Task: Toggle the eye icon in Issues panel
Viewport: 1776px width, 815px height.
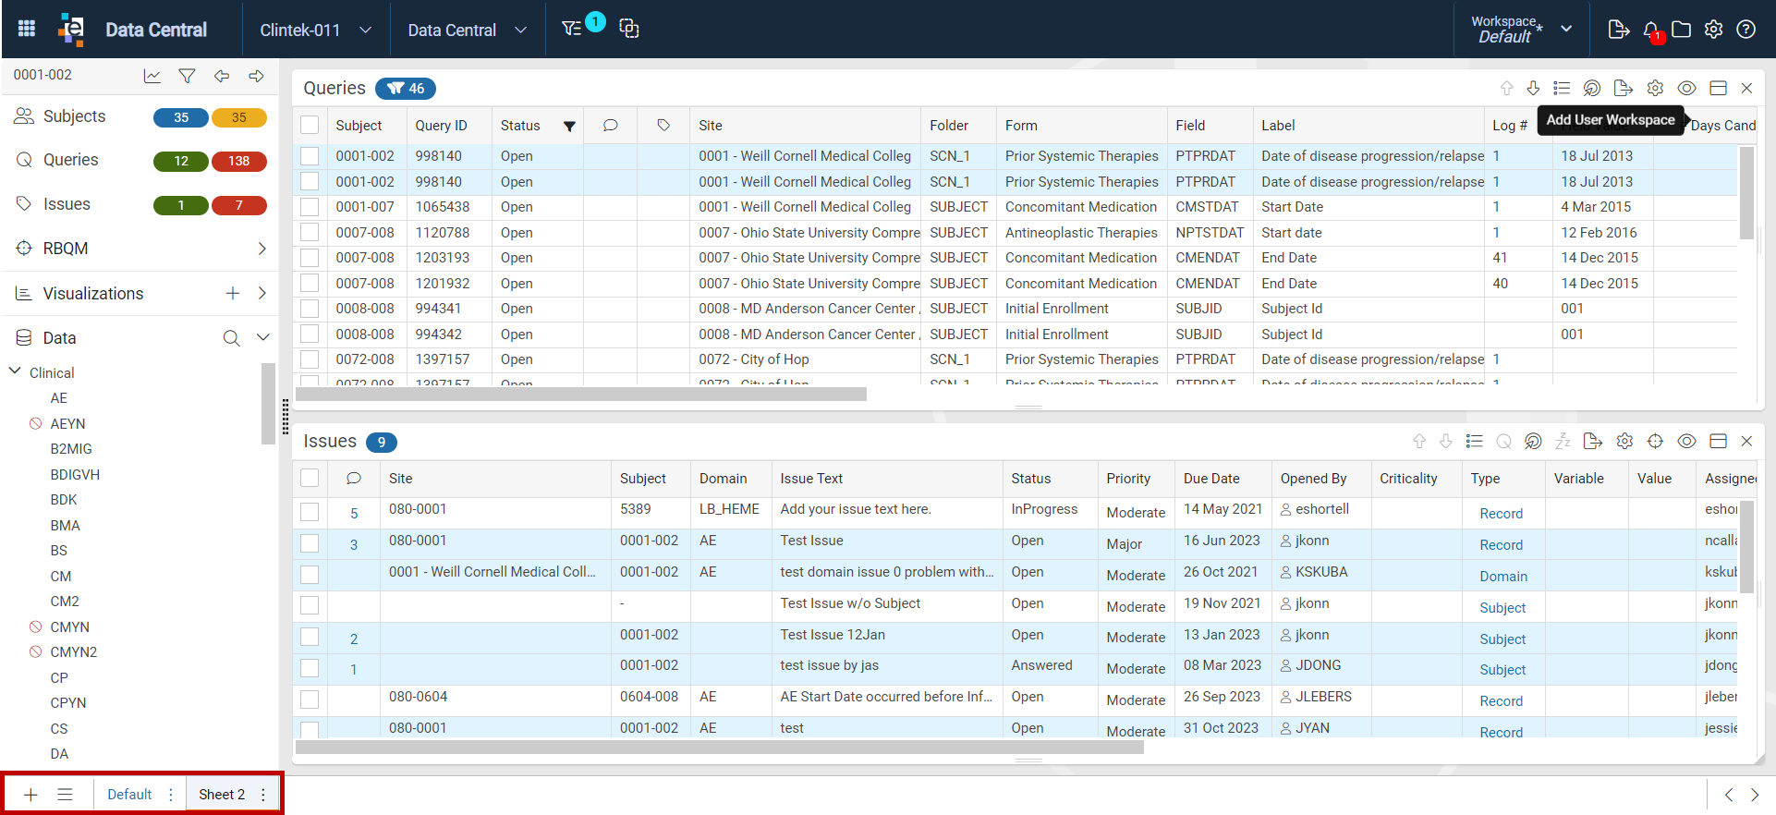Action: pyautogui.click(x=1686, y=442)
